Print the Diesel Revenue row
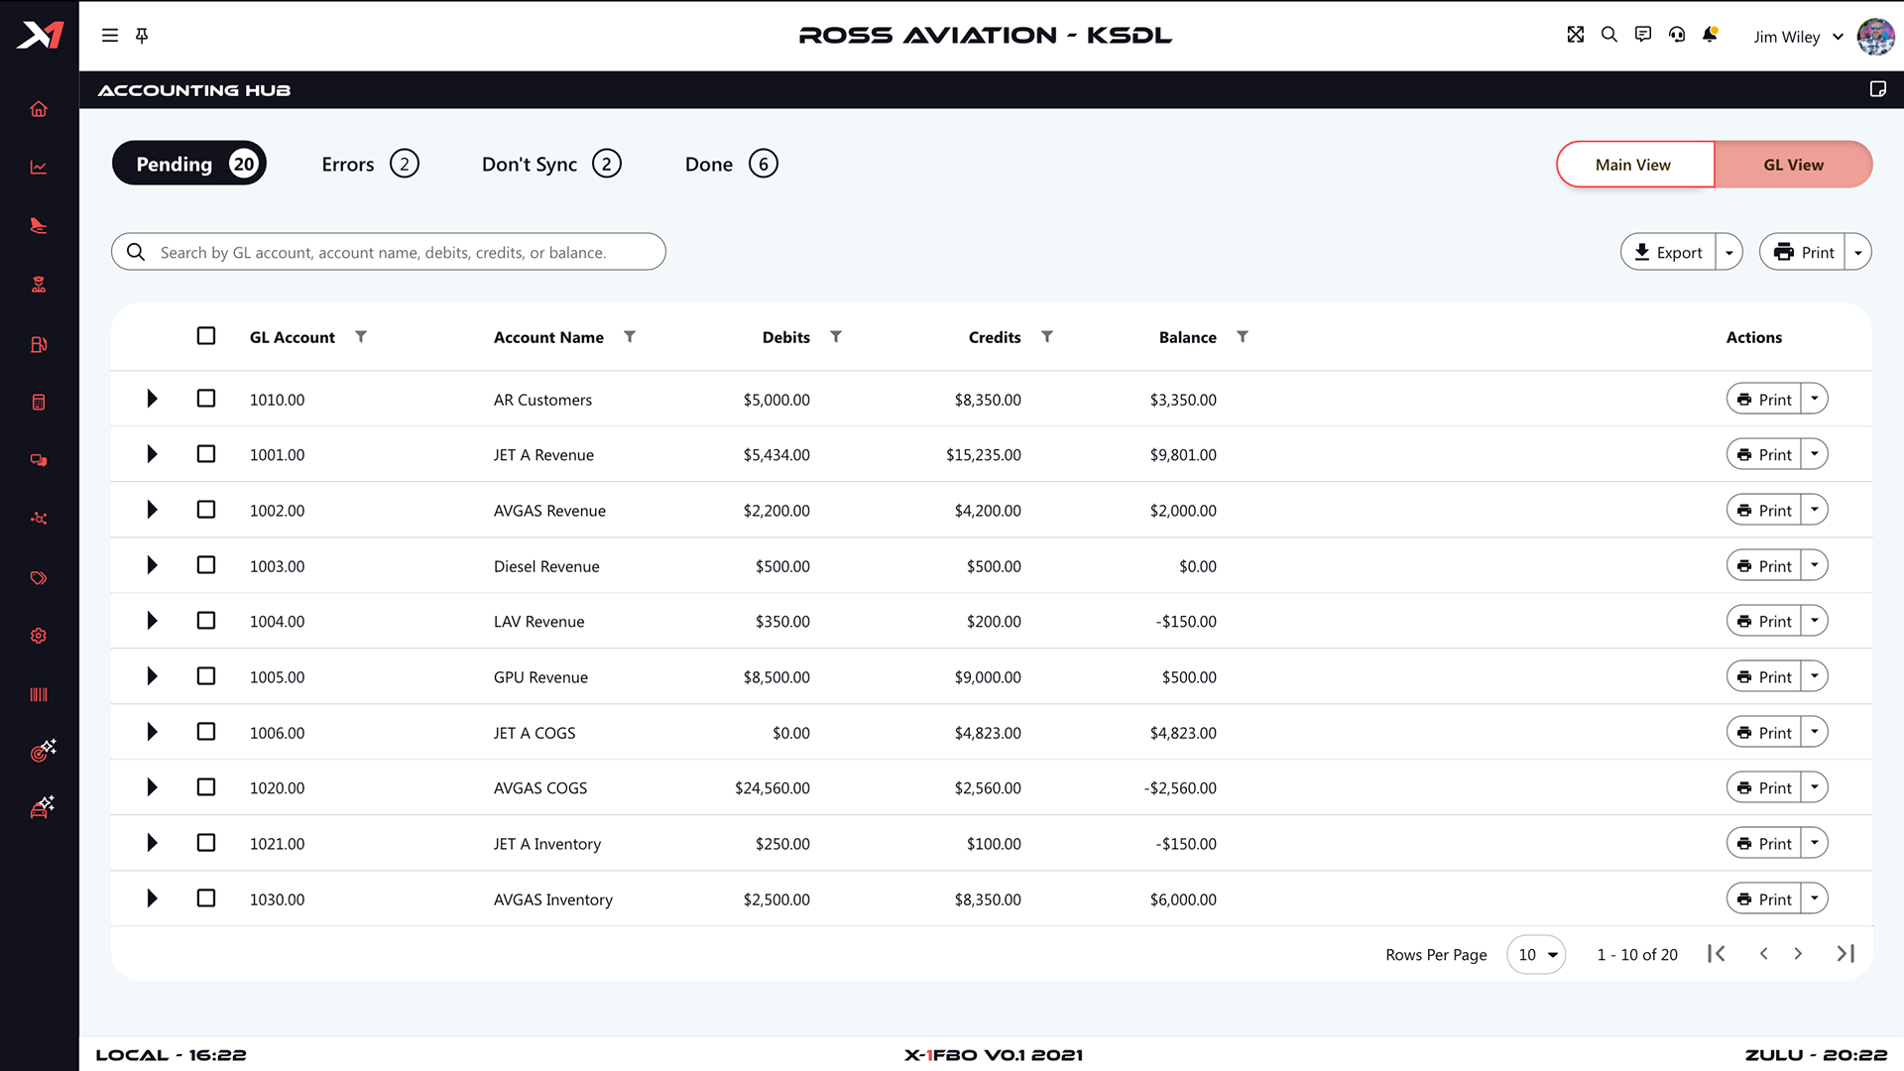The image size is (1904, 1071). click(x=1764, y=565)
